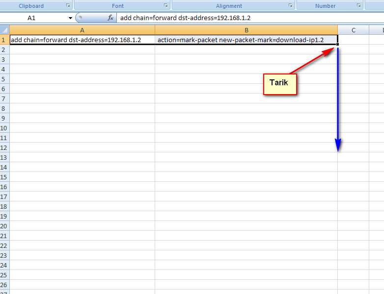Viewport: 384px width, 294px height.
Task: Click the fill handle of the selection
Action: click(337, 44)
